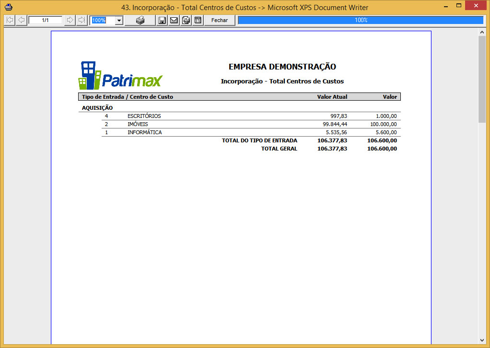Image resolution: width=490 pixels, height=348 pixels.
Task: Click the value 5.600,00
Action: [386, 132]
